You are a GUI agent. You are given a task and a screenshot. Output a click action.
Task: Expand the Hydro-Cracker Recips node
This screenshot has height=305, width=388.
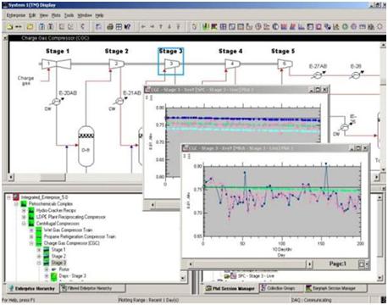point(24,210)
